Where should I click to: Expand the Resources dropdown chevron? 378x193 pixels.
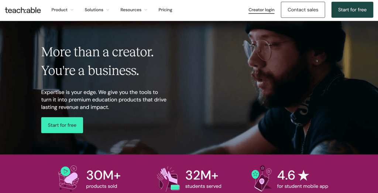coord(146,10)
